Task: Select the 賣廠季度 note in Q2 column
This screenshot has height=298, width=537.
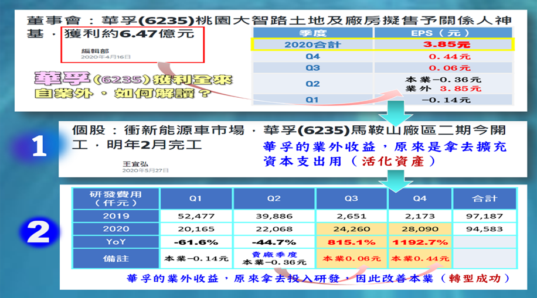Action: point(274,253)
